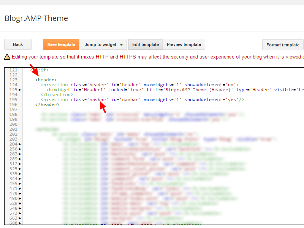Click the red HTTP and HTTPS warning message
The image size is (304, 228).
click(158, 57)
